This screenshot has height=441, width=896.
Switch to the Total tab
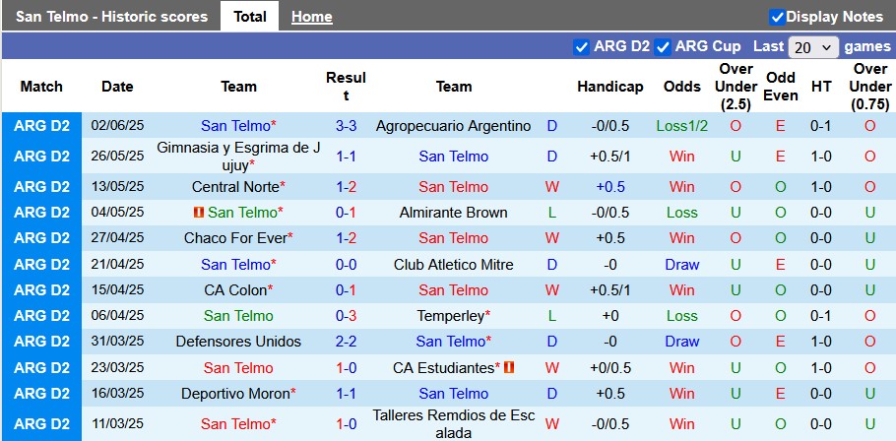click(x=250, y=17)
